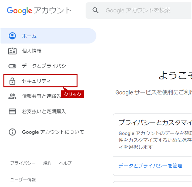Open the プライバシー footer link
This screenshot has width=192, height=187.
coord(23,163)
